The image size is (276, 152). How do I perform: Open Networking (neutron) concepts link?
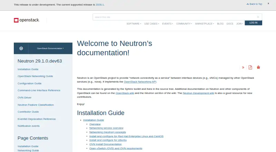[108, 132]
